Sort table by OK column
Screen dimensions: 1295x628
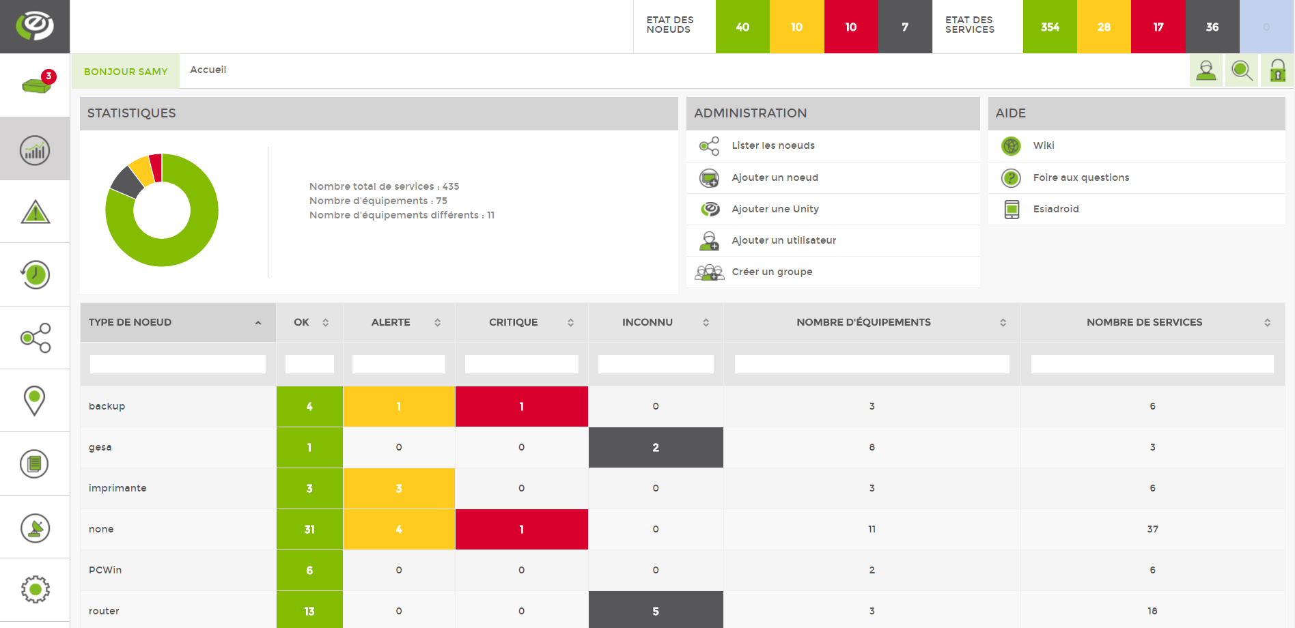tap(309, 322)
